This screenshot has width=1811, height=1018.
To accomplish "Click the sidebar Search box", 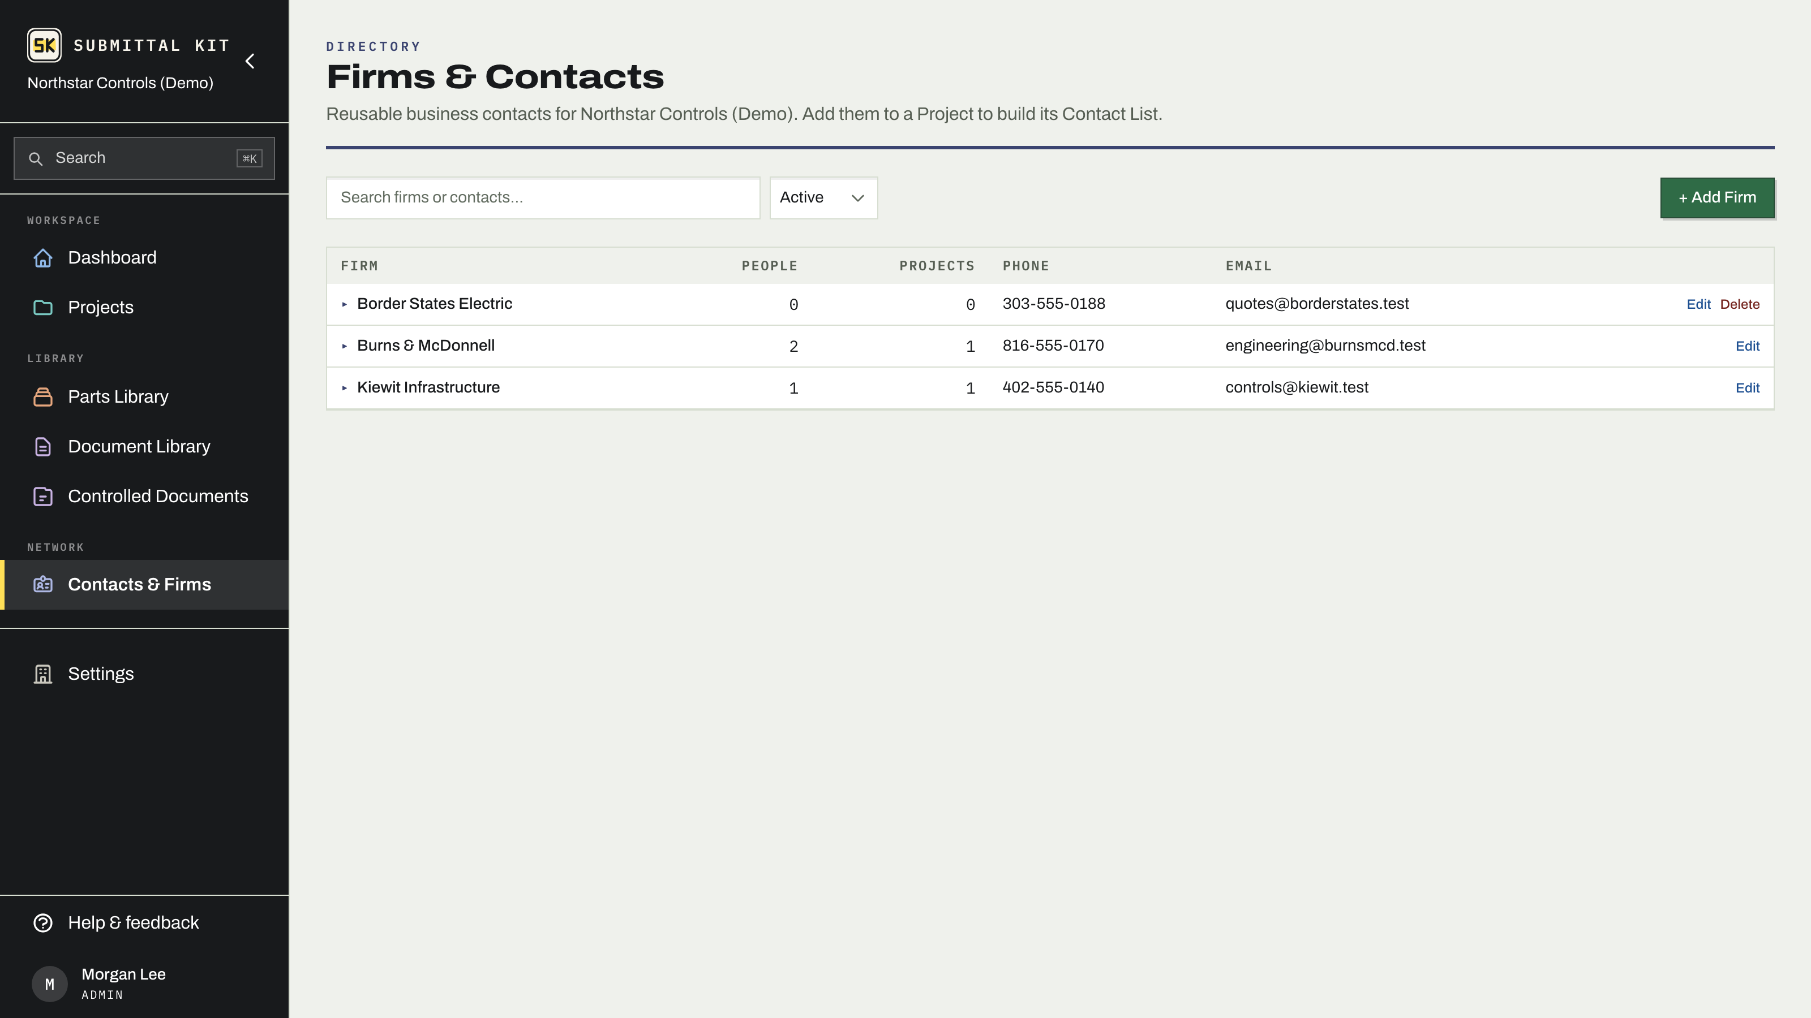I will click(x=144, y=158).
